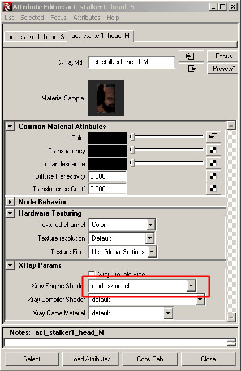Open the Attributes menu
Screen dimensions: 241x371
click(87, 18)
